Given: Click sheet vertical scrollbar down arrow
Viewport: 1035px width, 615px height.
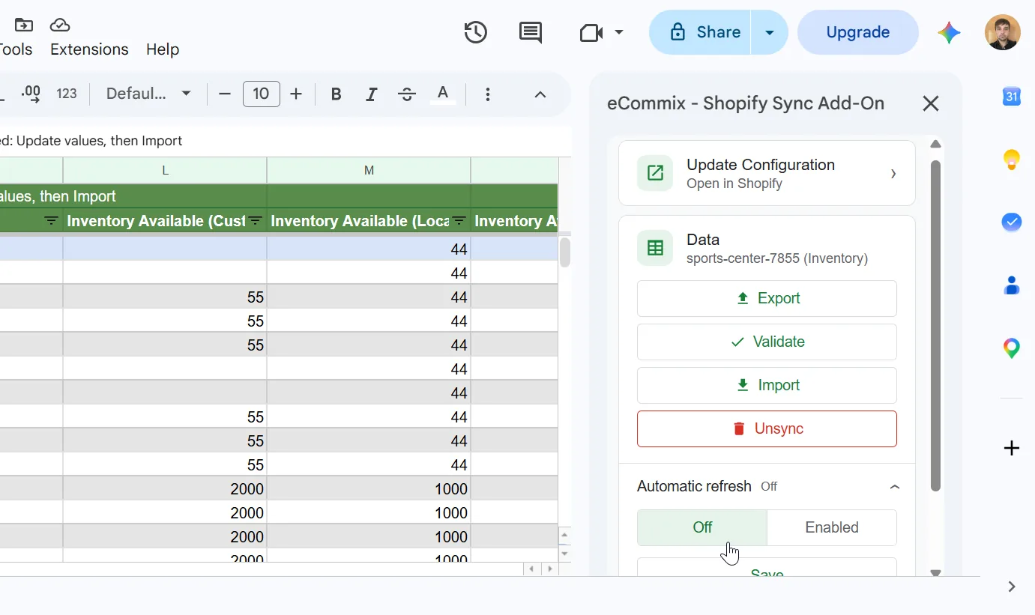Looking at the screenshot, I should [565, 554].
